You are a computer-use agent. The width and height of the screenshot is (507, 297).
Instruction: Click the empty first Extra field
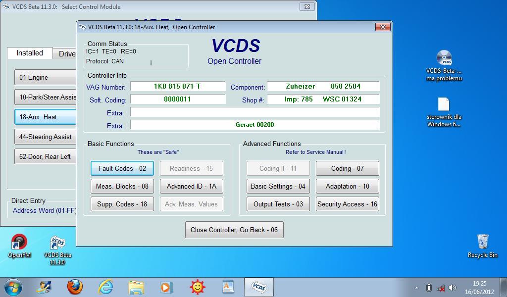[x=255, y=112]
